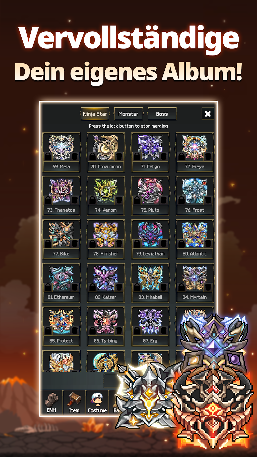
Task: Toggle the lock on 76. Frost
Action: tap(181, 200)
